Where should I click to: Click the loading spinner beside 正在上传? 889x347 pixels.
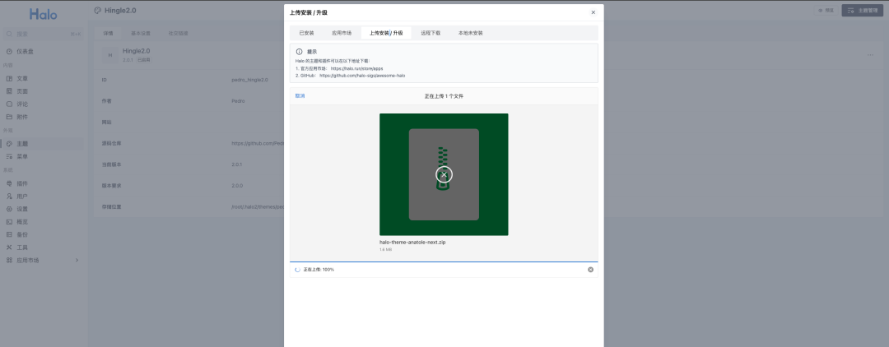click(298, 270)
